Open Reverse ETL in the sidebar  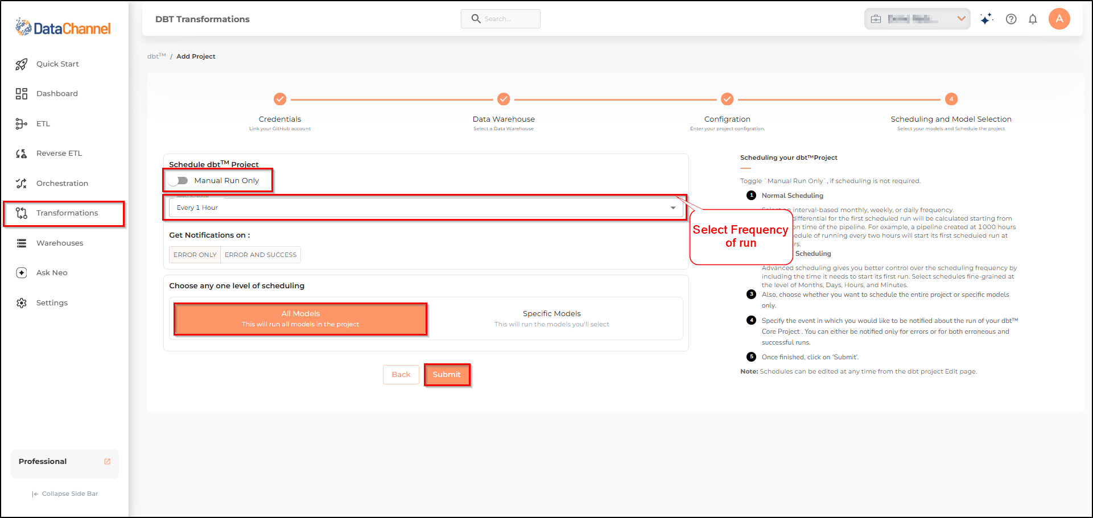coord(59,154)
